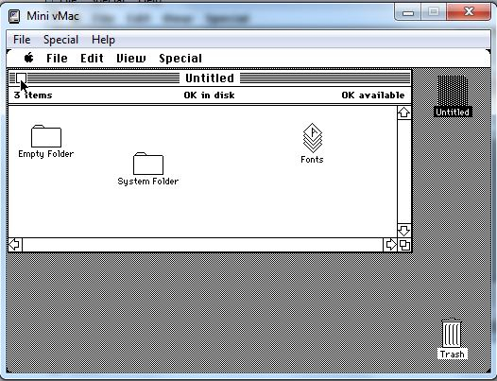The height and width of the screenshot is (381, 497).
Task: Select the Empty Folder icon
Action: (x=46, y=136)
